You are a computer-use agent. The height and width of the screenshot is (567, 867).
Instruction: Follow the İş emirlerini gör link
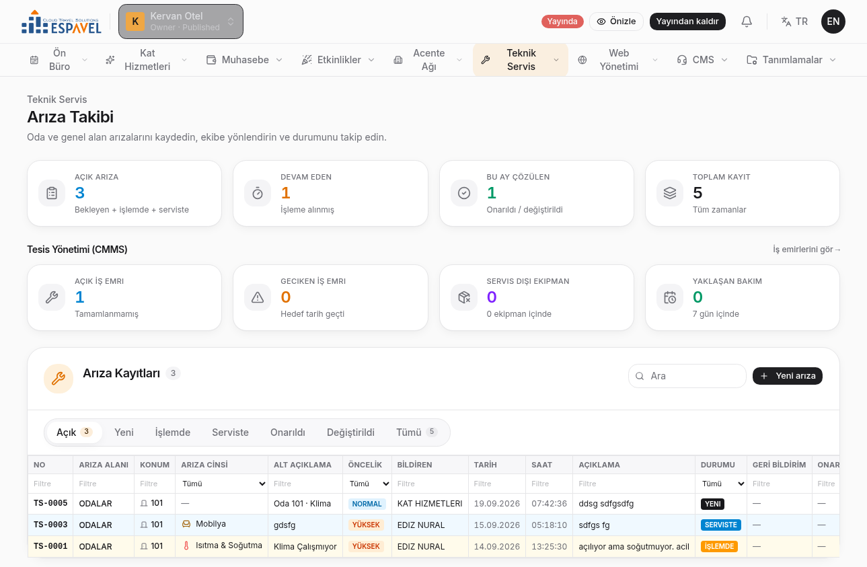coord(807,250)
